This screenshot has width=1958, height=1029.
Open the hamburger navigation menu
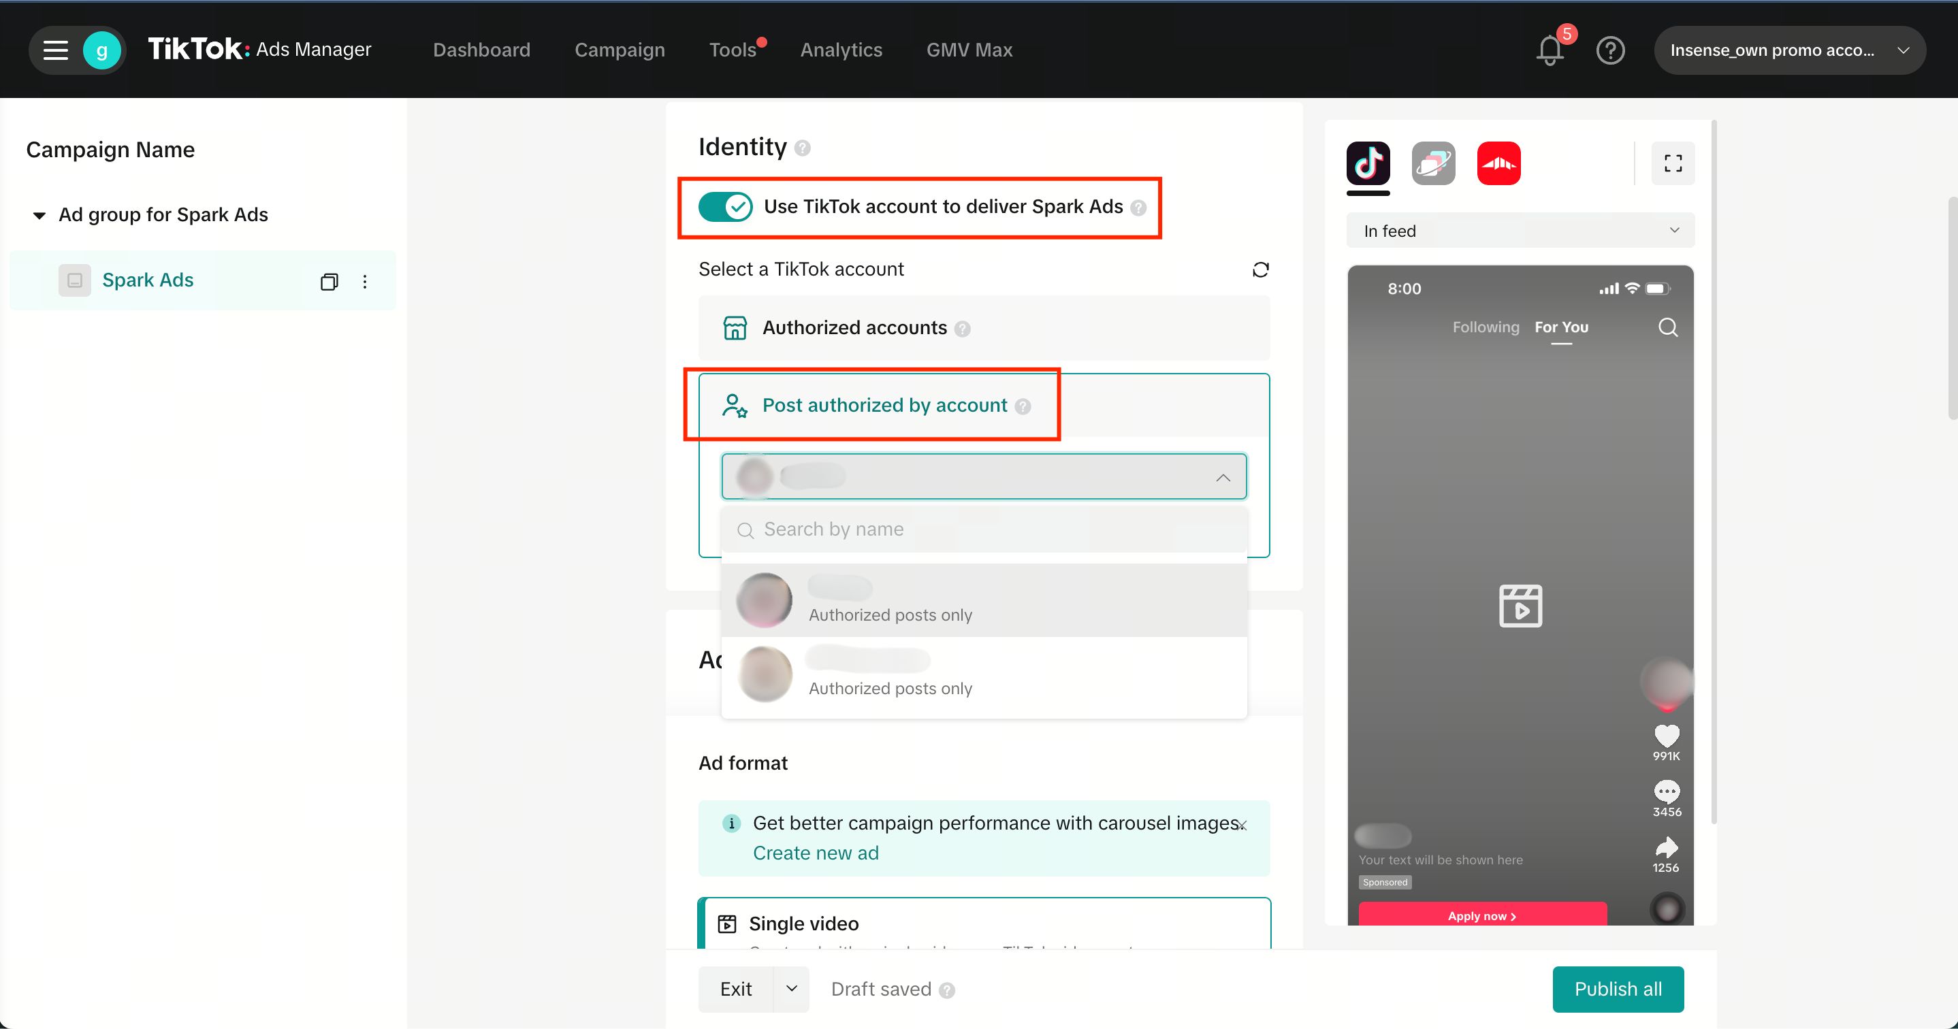coord(54,50)
